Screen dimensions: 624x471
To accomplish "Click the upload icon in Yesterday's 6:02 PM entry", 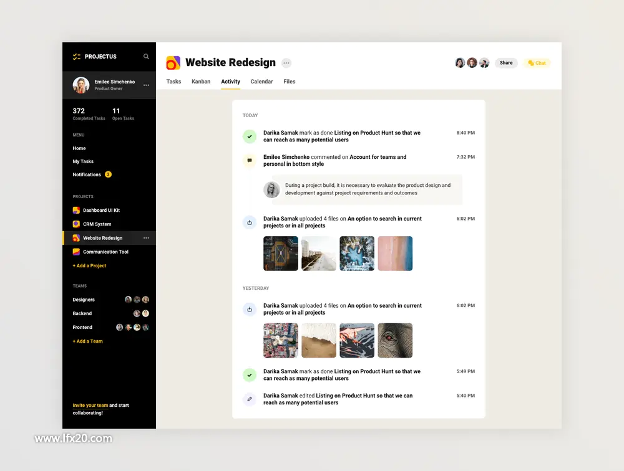I will pyautogui.click(x=250, y=309).
